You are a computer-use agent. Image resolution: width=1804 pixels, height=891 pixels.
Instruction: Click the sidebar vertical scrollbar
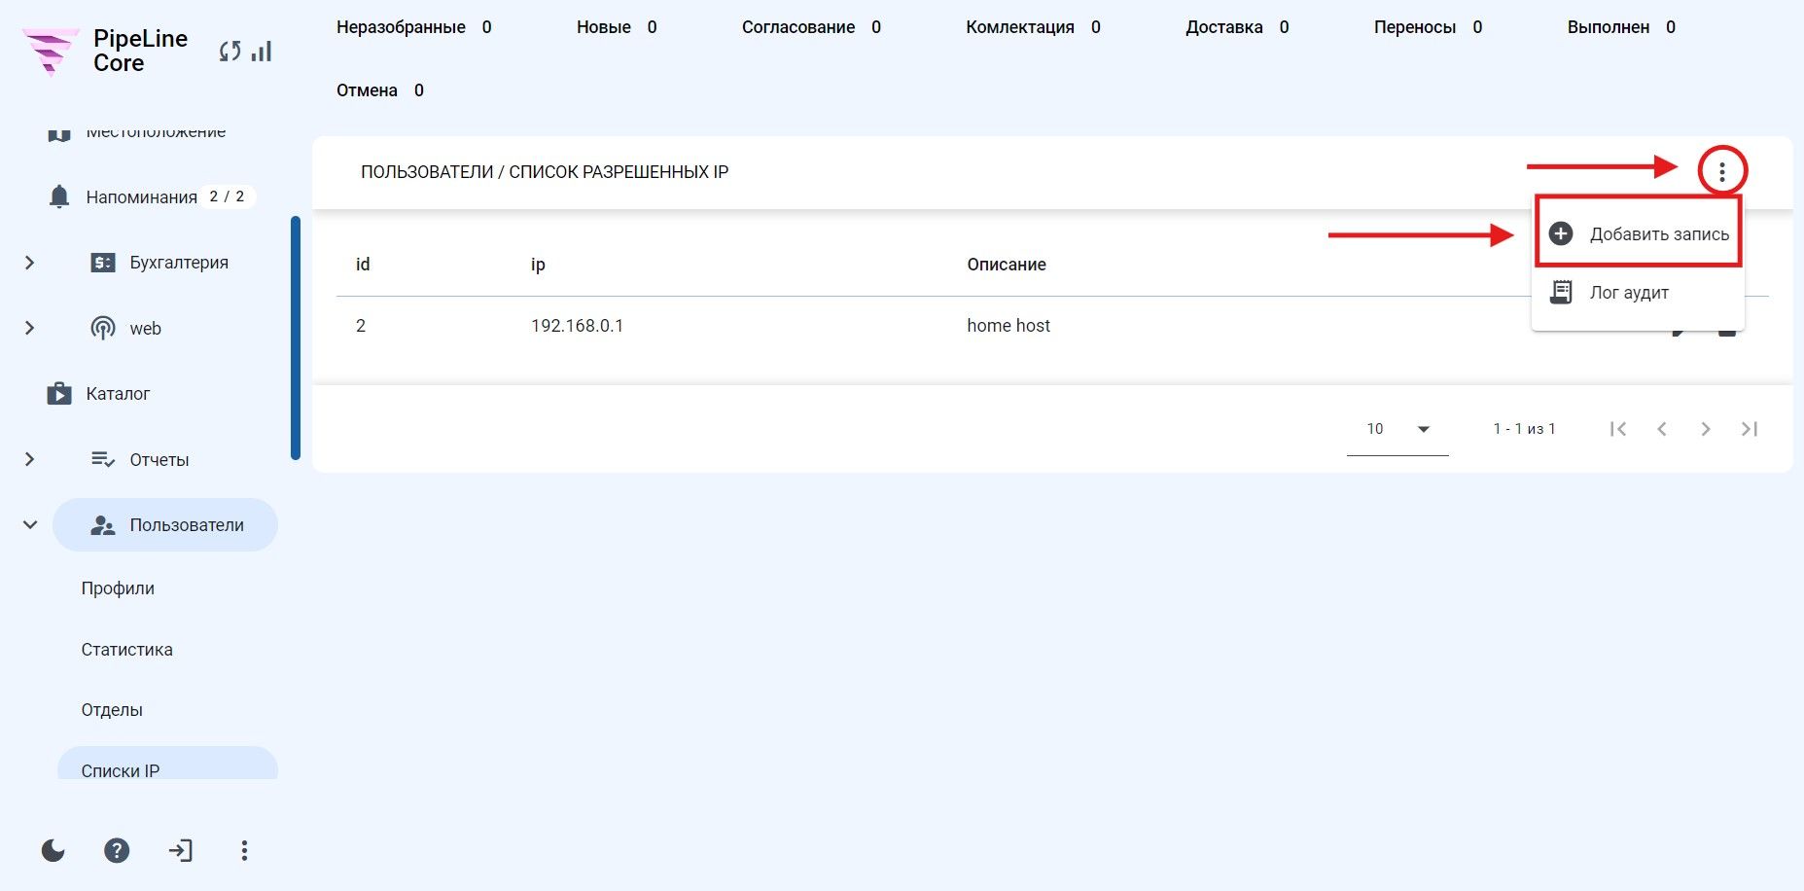coord(296,338)
